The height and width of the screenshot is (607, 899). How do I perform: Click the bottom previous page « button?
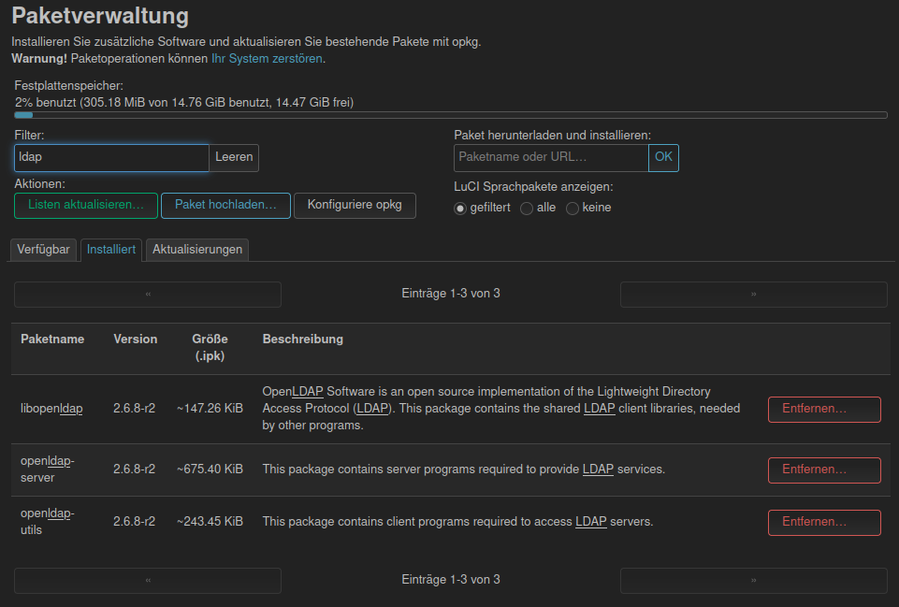point(148,581)
